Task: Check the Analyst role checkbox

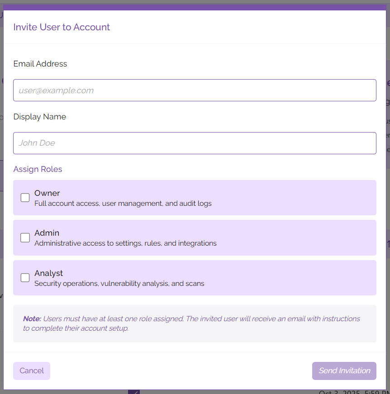Action: click(25, 277)
